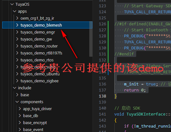Screen dimensions: 171x132
Task: Expand the base folder chevron
Action: coord(17,95)
